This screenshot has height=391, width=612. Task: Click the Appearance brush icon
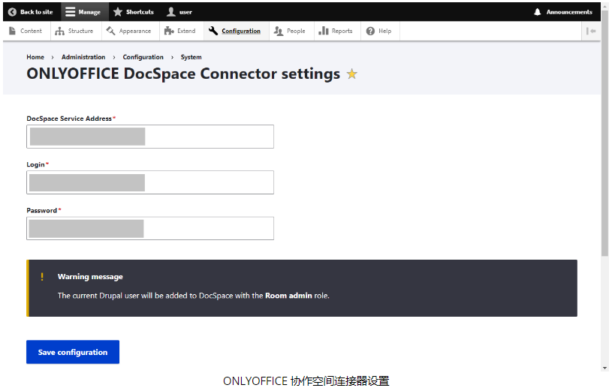click(x=111, y=31)
